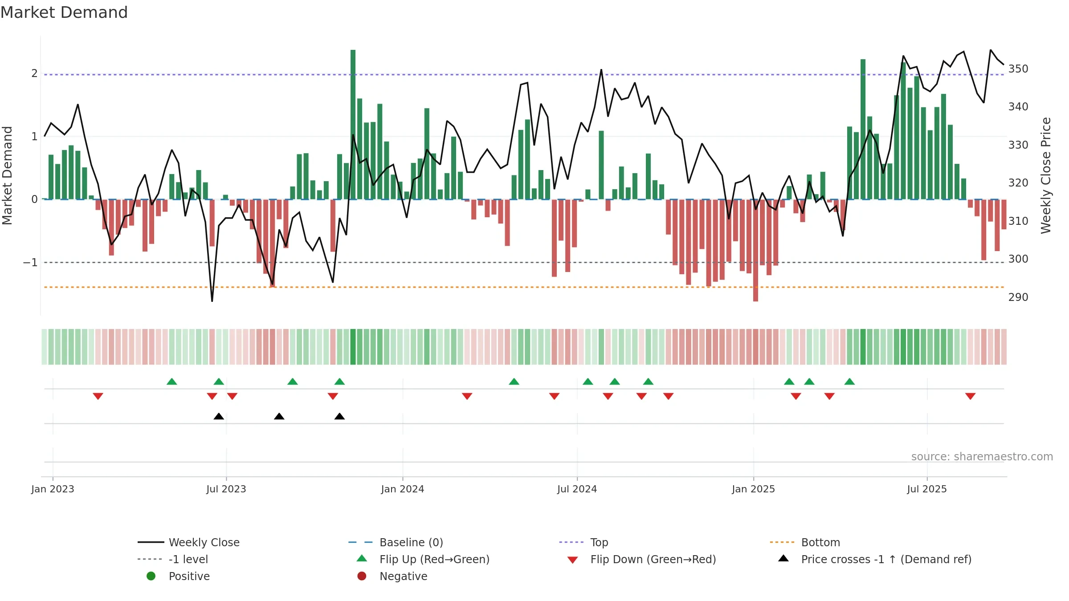Click "Price crosses -1 ↑ (Demand ref)" label
Screen dimensions: 1069x601
coord(886,559)
